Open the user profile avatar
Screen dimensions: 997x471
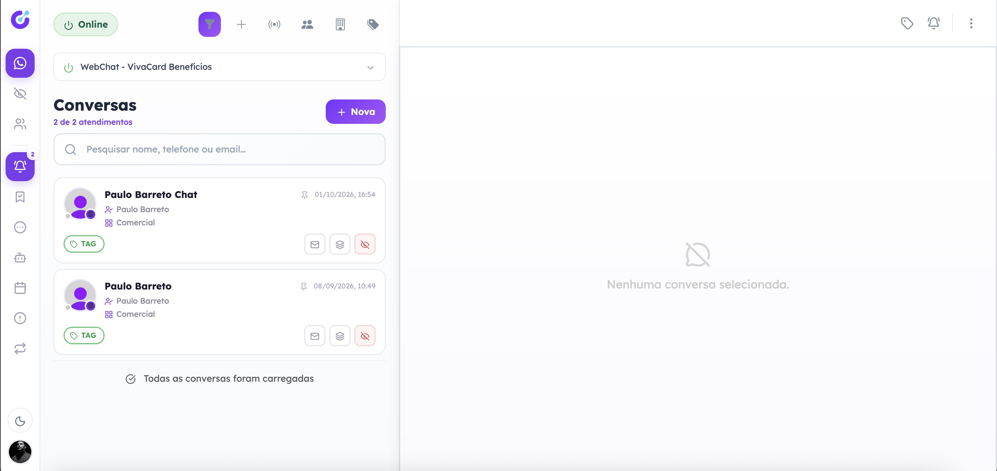coord(20,451)
